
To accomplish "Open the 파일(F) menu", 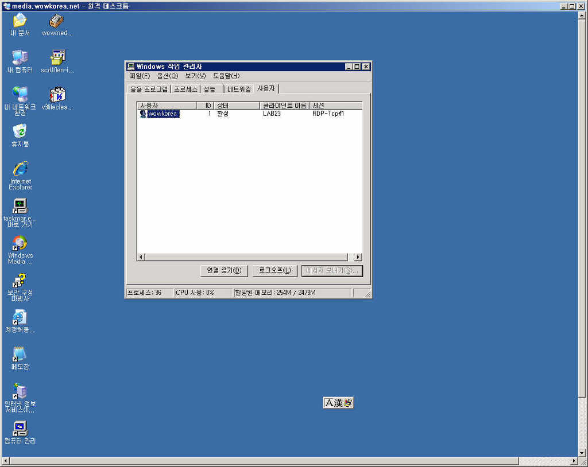I will coord(140,76).
